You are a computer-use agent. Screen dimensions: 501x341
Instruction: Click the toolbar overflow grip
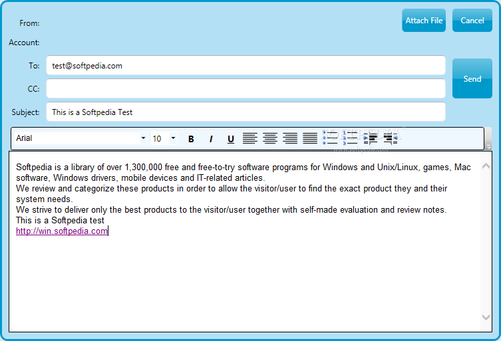point(488,138)
